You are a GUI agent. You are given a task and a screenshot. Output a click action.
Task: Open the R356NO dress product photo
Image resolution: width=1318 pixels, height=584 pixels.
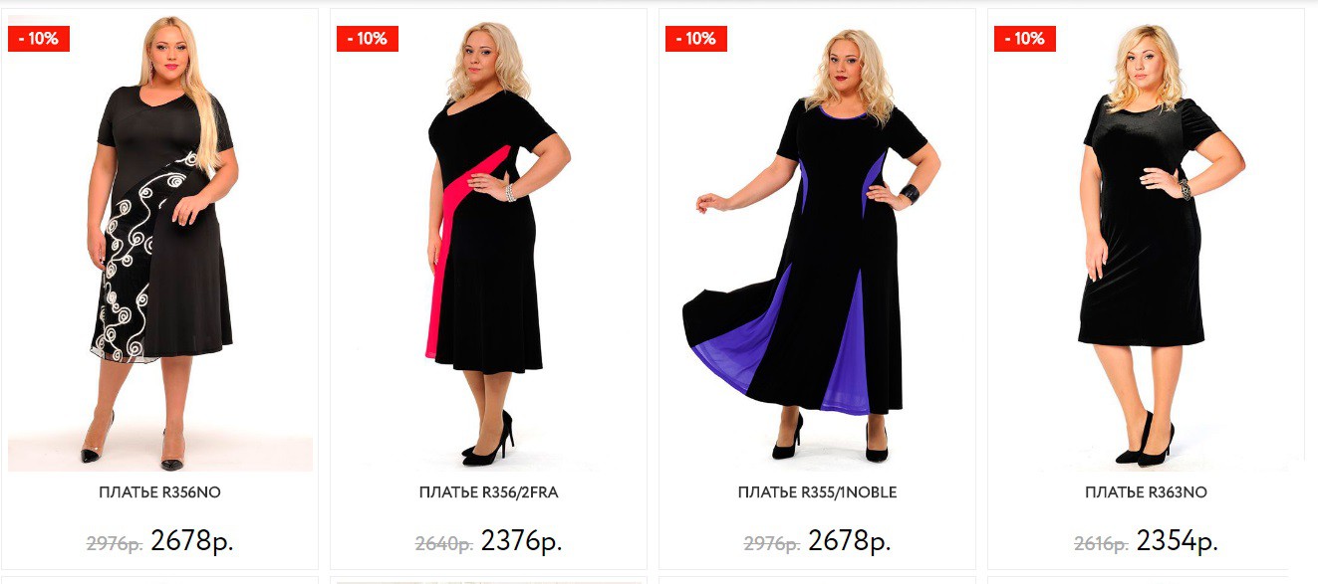click(160, 244)
